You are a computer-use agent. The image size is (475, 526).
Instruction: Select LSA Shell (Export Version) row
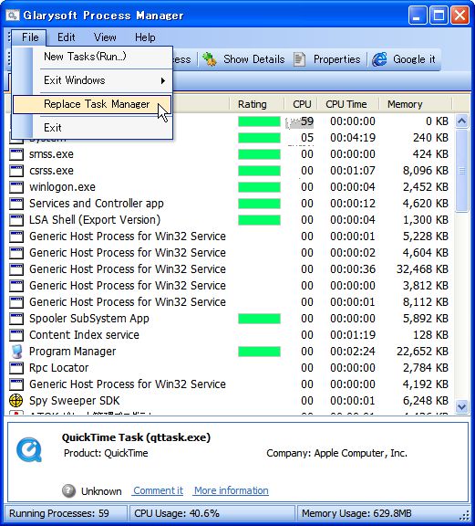coord(230,220)
